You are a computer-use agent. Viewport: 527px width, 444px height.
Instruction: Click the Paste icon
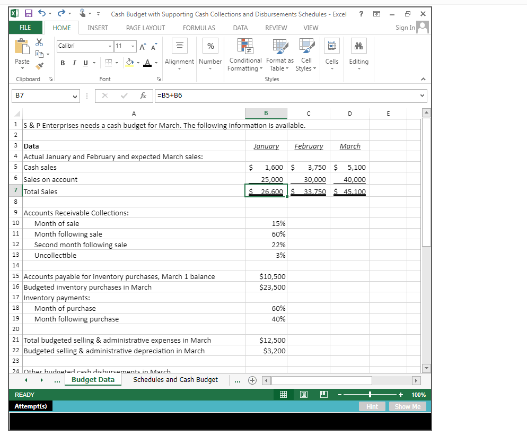[22, 50]
